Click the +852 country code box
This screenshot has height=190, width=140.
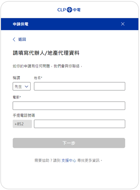pyautogui.click(x=22, y=124)
